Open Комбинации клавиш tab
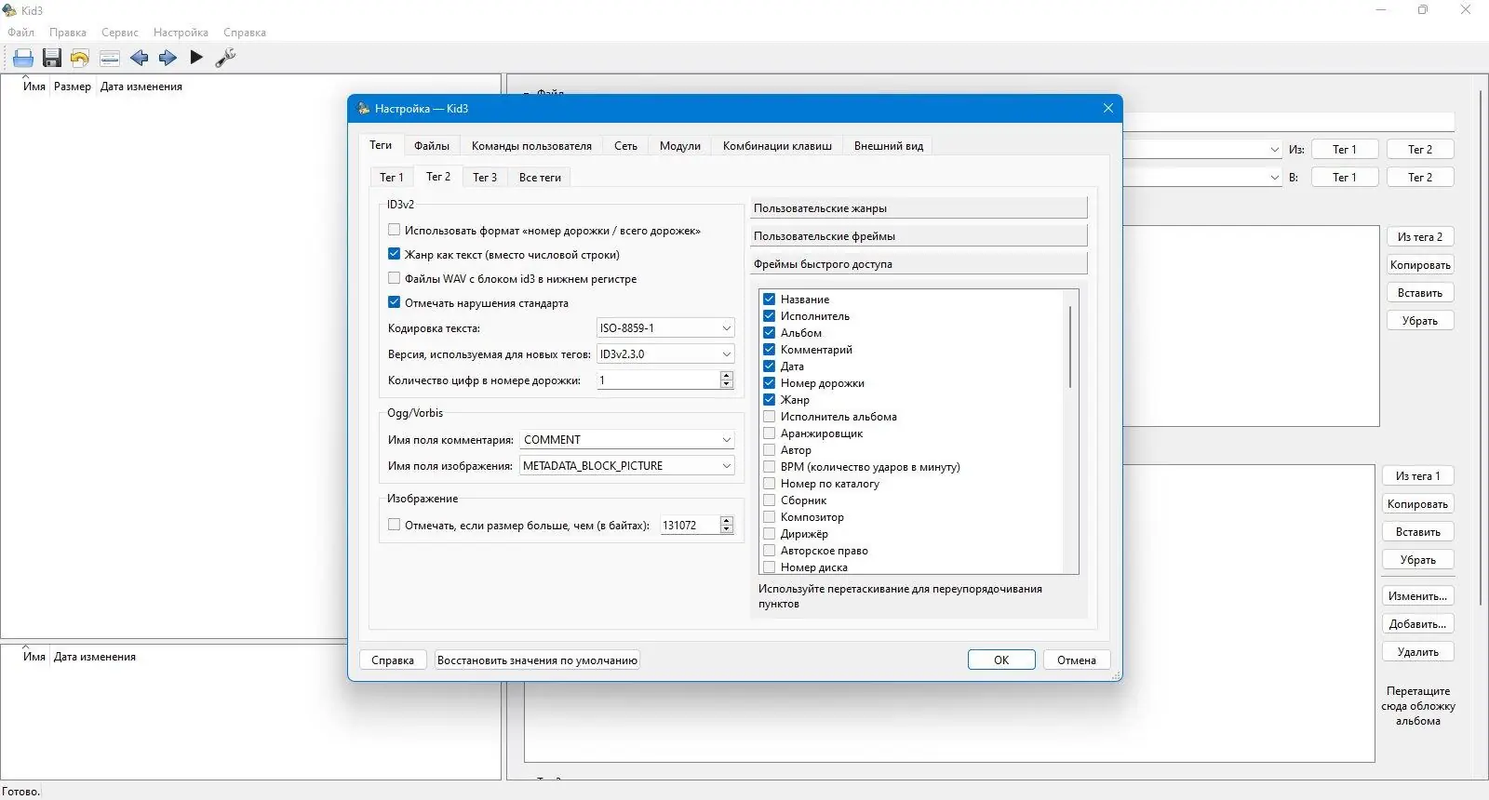 (x=777, y=146)
